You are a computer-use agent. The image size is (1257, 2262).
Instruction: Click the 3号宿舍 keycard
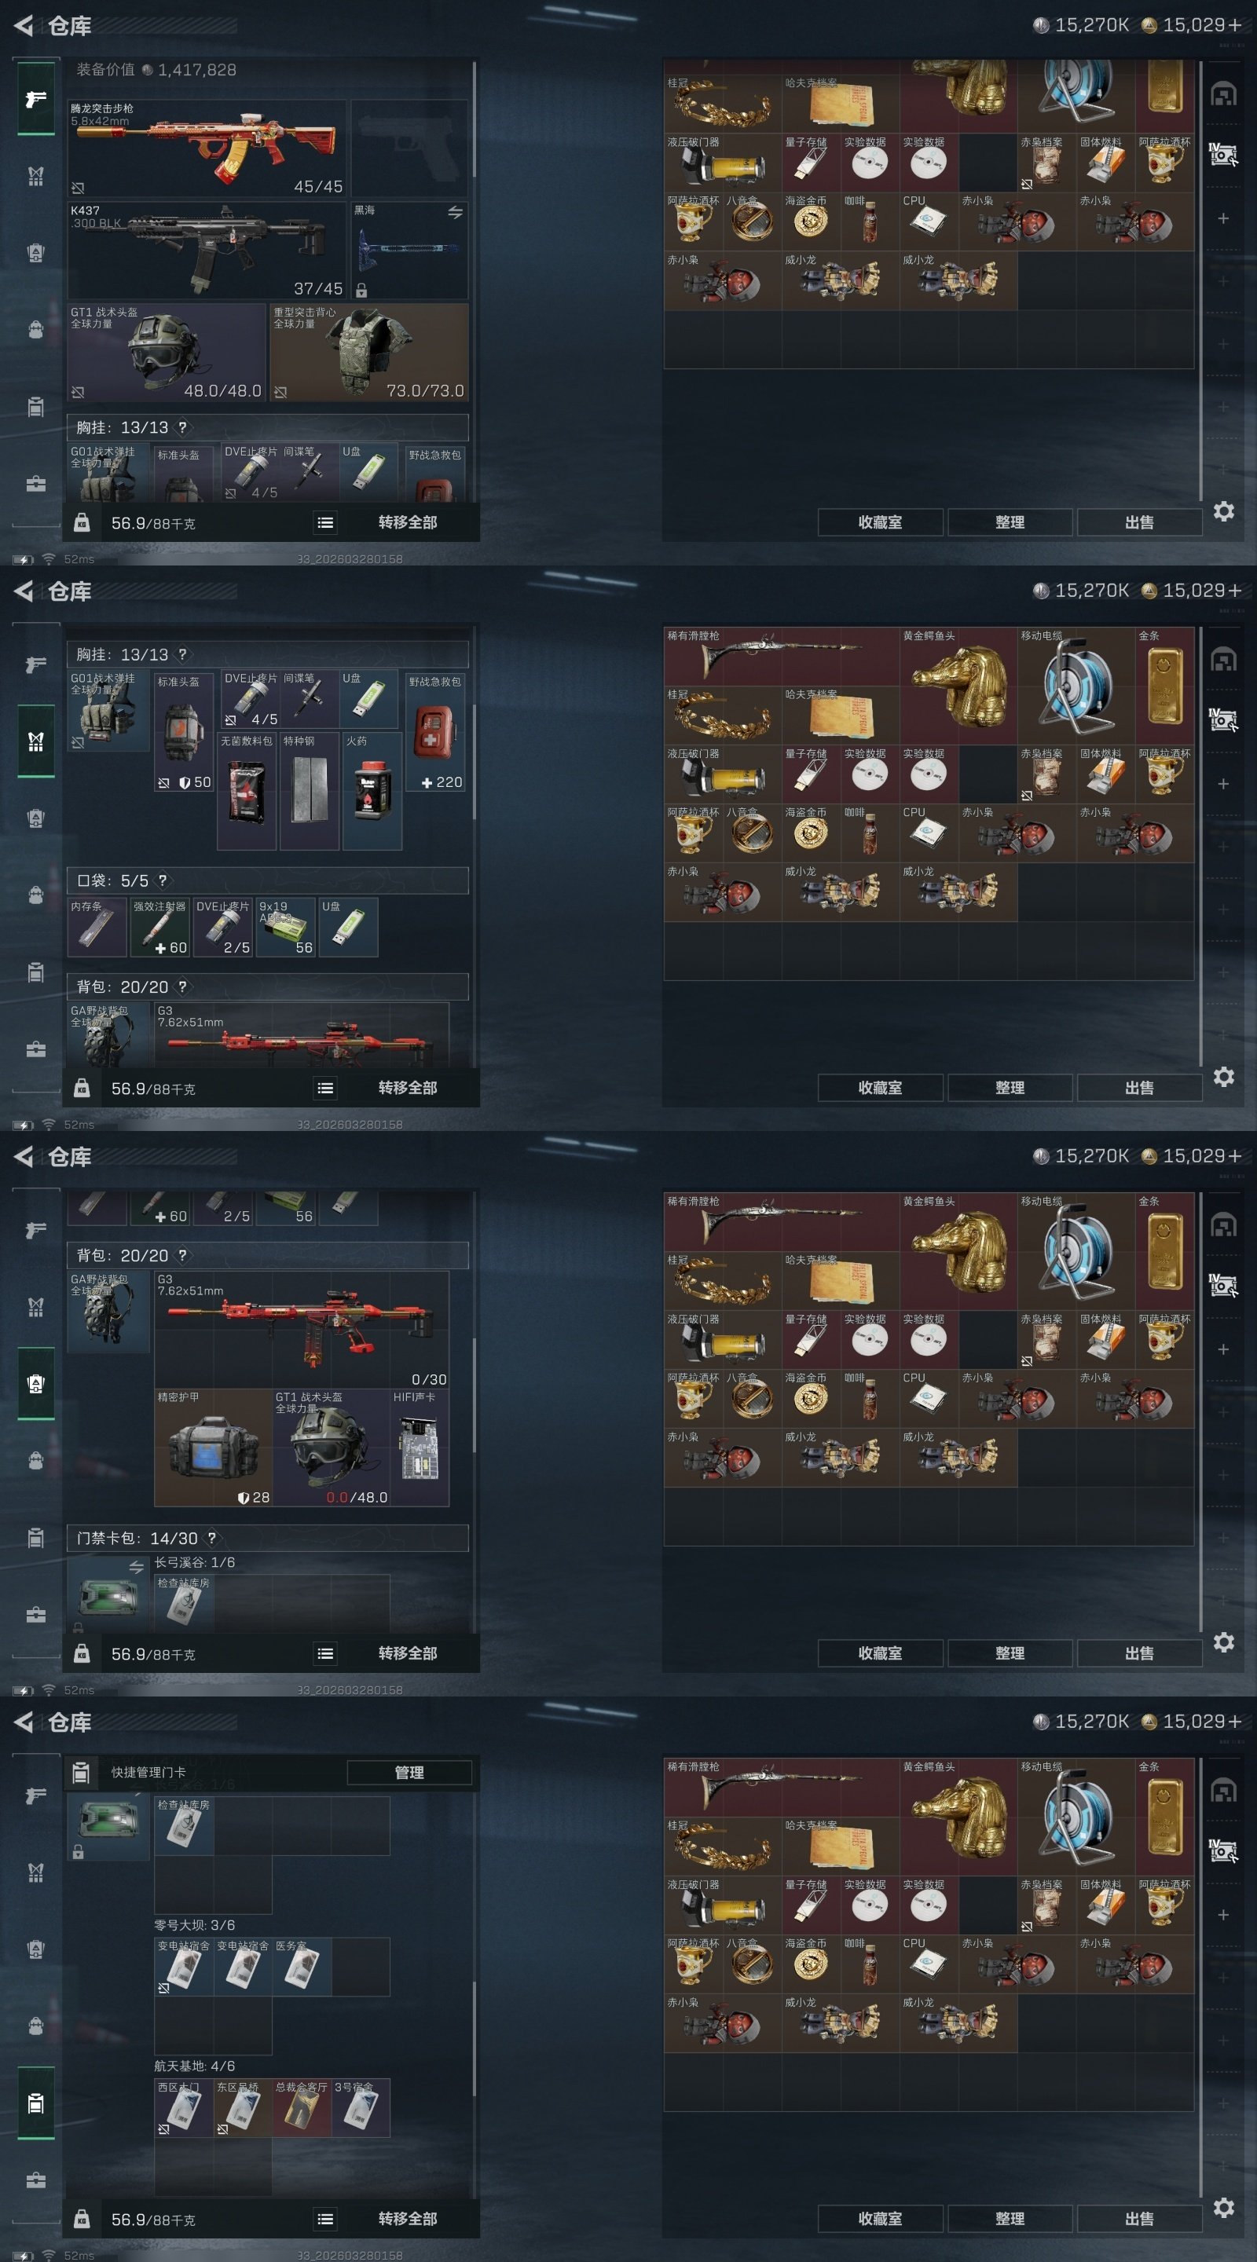(x=360, y=2106)
